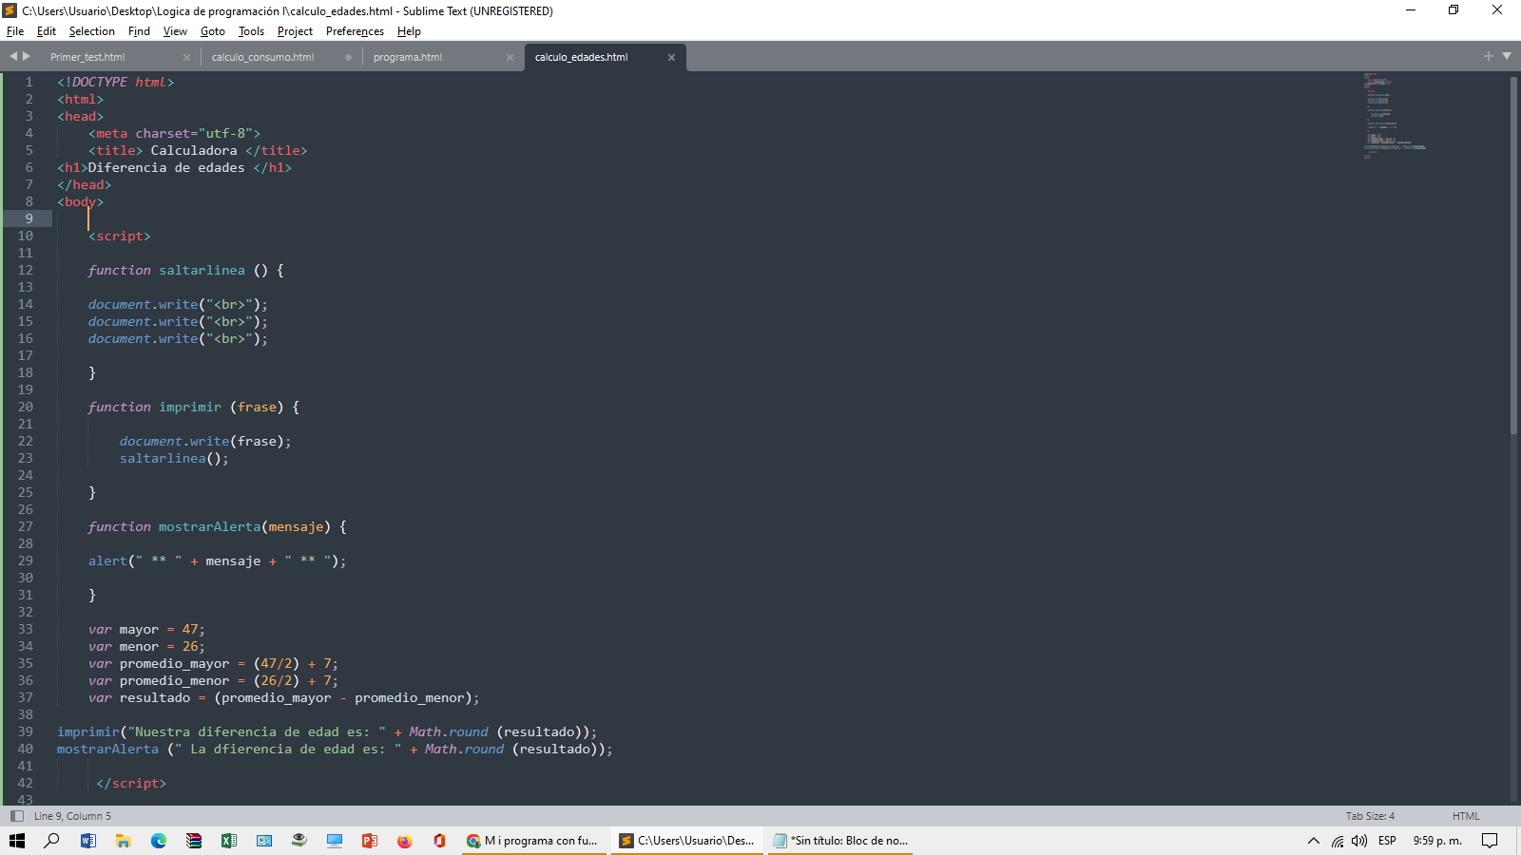Launch PowerPoint from the taskbar

pyautogui.click(x=369, y=841)
